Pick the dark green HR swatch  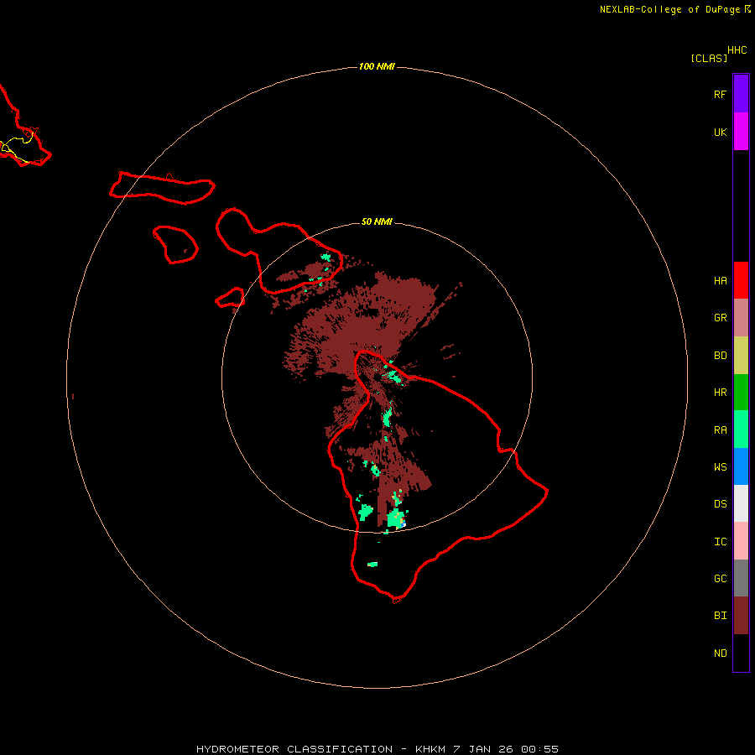point(741,393)
